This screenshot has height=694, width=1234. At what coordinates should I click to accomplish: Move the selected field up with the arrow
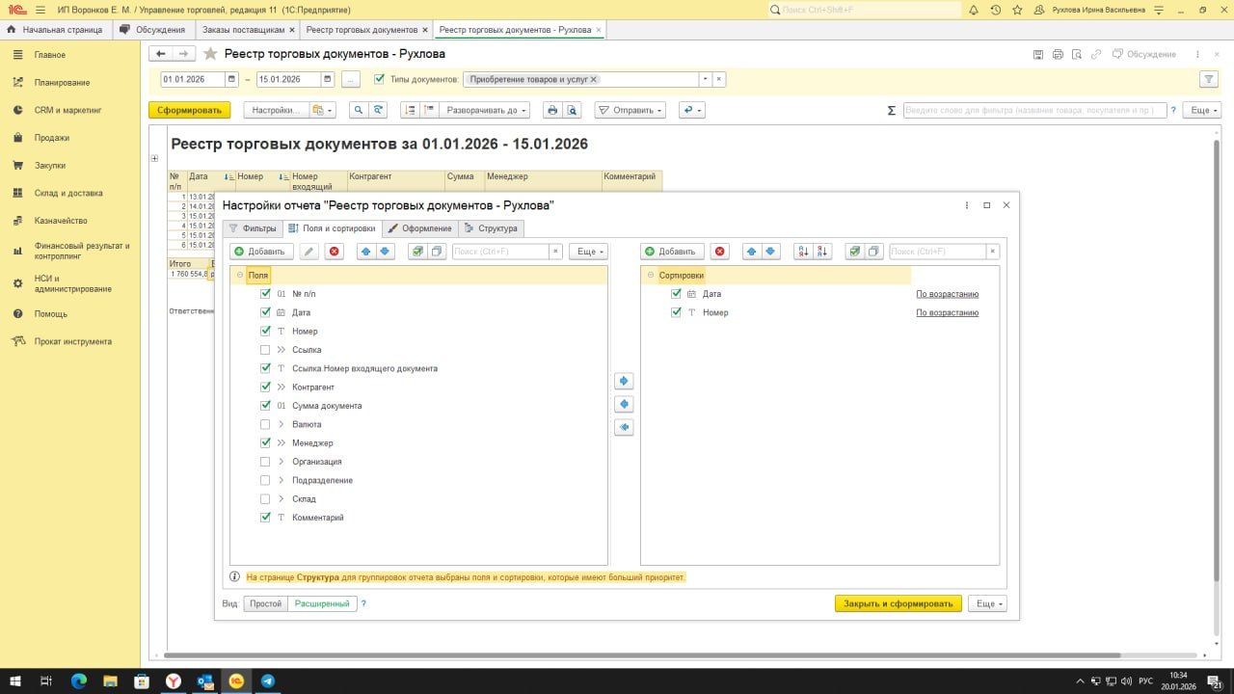(366, 252)
